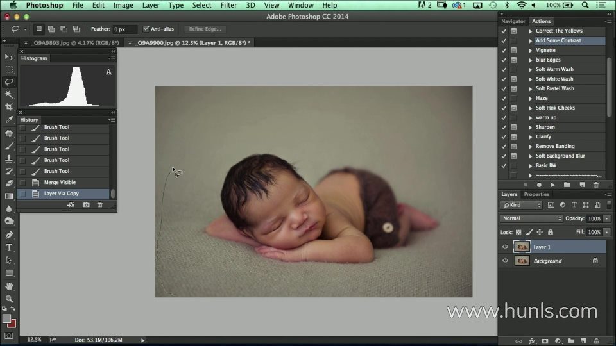This screenshot has height=346, width=616.
Task: Begin recording an action
Action: pyautogui.click(x=539, y=185)
